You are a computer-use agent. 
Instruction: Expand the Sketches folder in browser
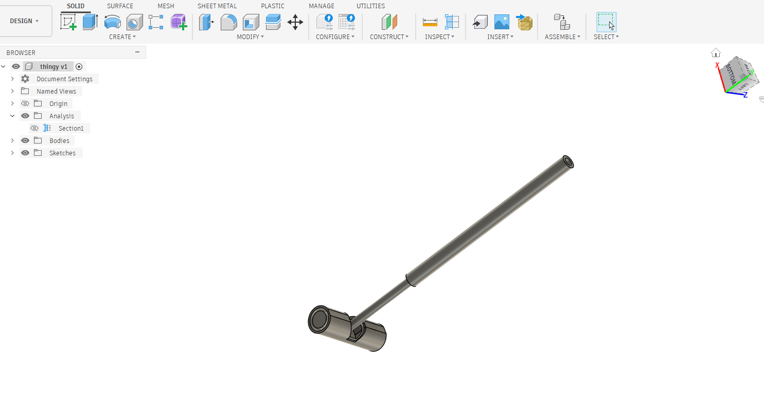point(12,153)
